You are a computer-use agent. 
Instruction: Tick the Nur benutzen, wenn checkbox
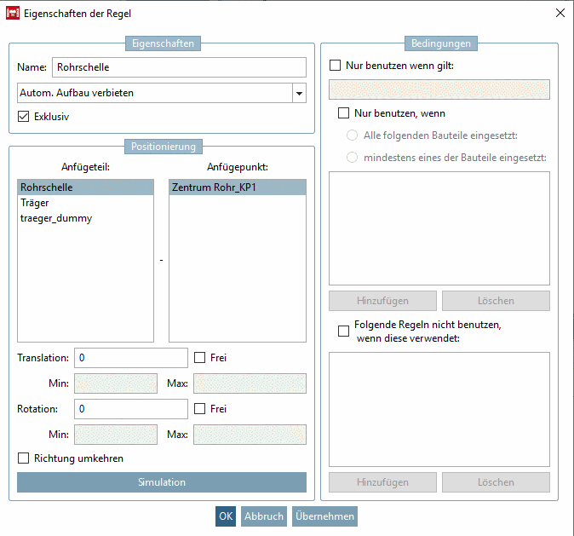tap(344, 113)
